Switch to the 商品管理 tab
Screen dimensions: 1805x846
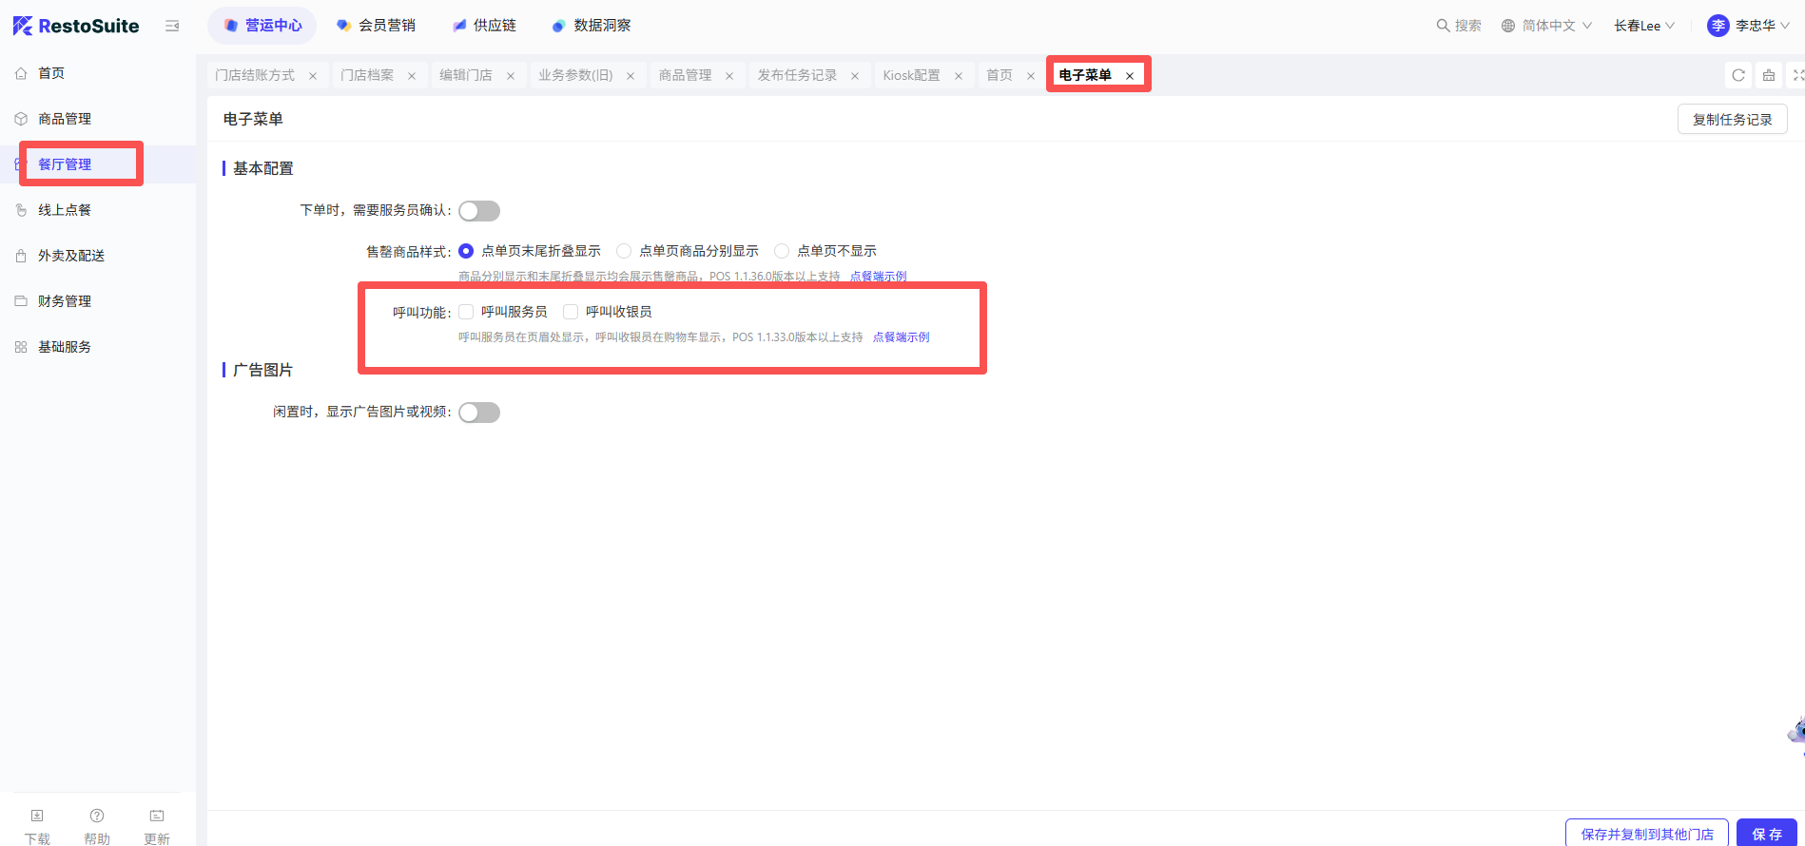coord(685,75)
